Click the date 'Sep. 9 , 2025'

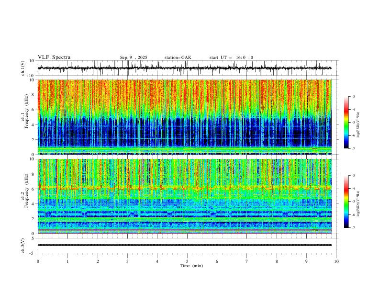click(134, 57)
